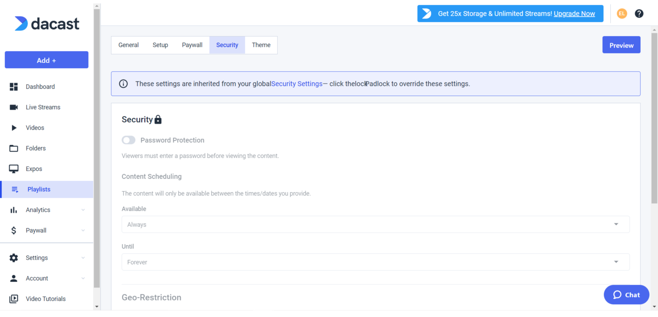Image resolution: width=658 pixels, height=317 pixels.
Task: Click the padlock next to Security heading
Action: [x=158, y=119]
